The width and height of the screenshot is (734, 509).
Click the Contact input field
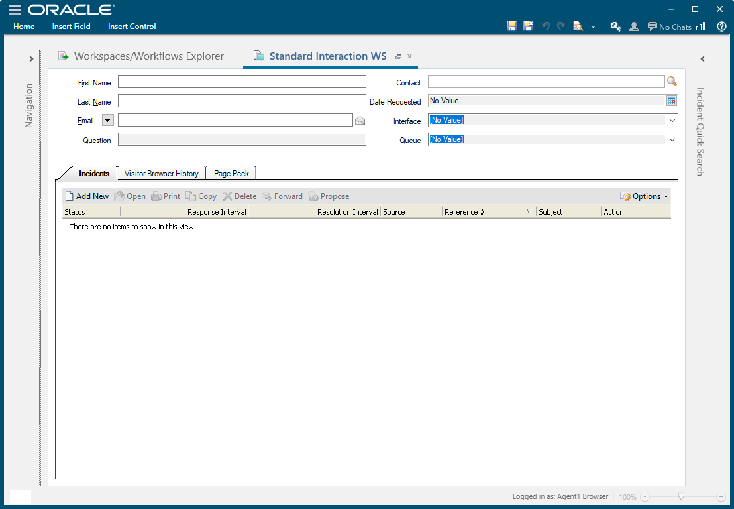(x=547, y=82)
